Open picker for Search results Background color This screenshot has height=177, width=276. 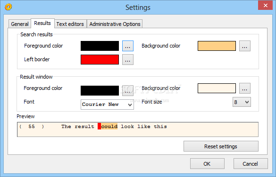(x=245, y=46)
